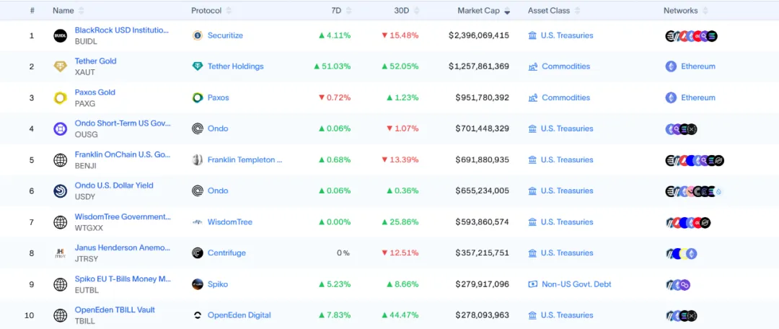Click the Securitize protocol icon
The height and width of the screenshot is (329, 779).
pos(198,35)
